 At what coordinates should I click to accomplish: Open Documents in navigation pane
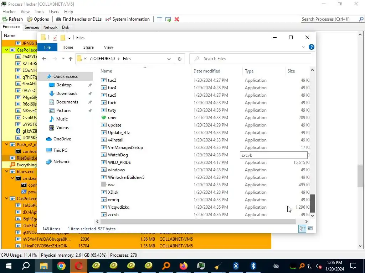click(x=67, y=102)
